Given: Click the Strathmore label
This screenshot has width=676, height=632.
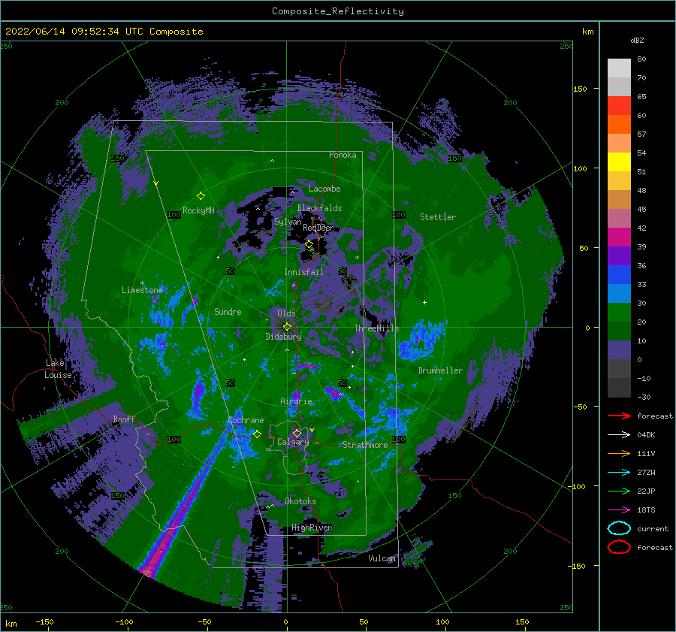Looking at the screenshot, I should click(365, 445).
